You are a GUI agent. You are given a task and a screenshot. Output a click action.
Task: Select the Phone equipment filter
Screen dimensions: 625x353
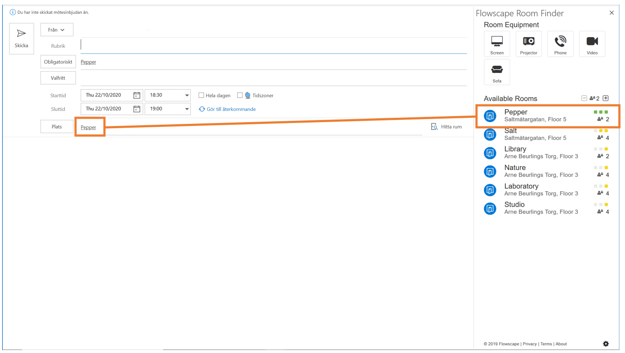point(560,43)
